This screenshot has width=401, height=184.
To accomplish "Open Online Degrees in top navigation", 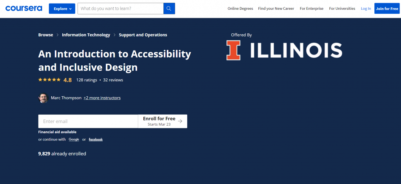I will click(x=240, y=9).
